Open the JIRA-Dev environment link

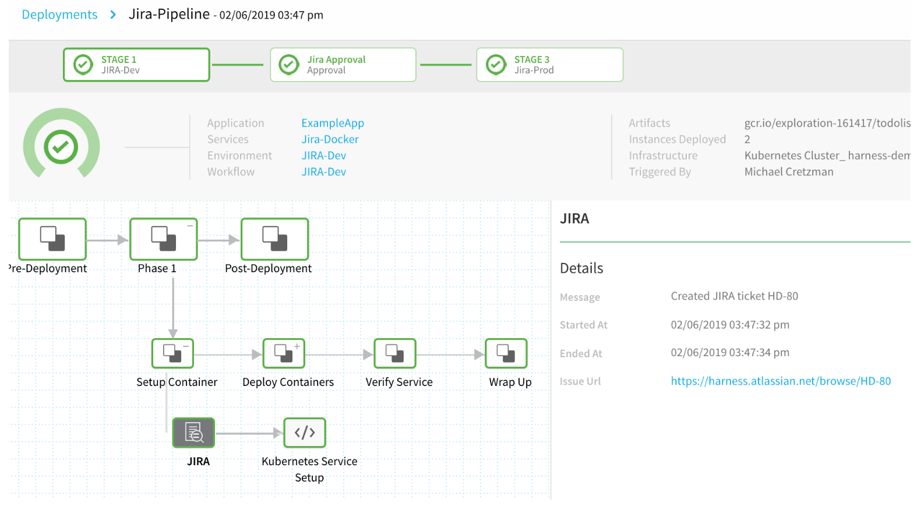point(323,156)
